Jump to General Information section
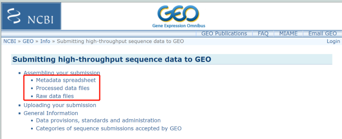This screenshot has height=139, width=342. tap(51, 113)
